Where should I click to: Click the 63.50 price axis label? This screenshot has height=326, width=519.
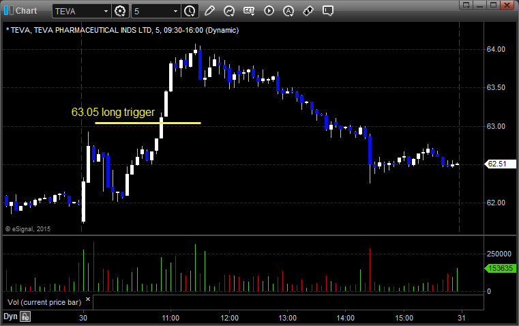tap(496, 87)
